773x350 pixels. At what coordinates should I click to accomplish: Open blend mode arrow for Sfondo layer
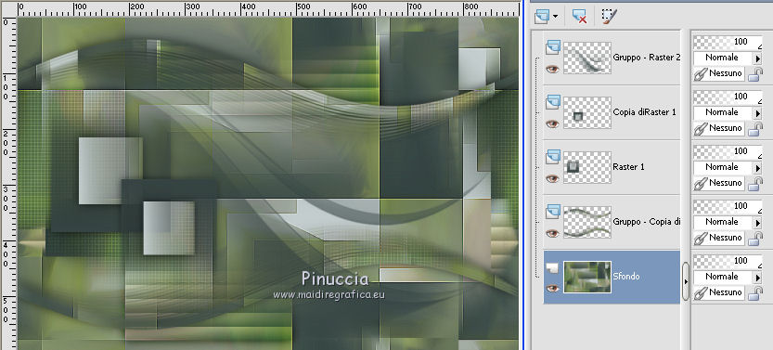click(x=758, y=277)
